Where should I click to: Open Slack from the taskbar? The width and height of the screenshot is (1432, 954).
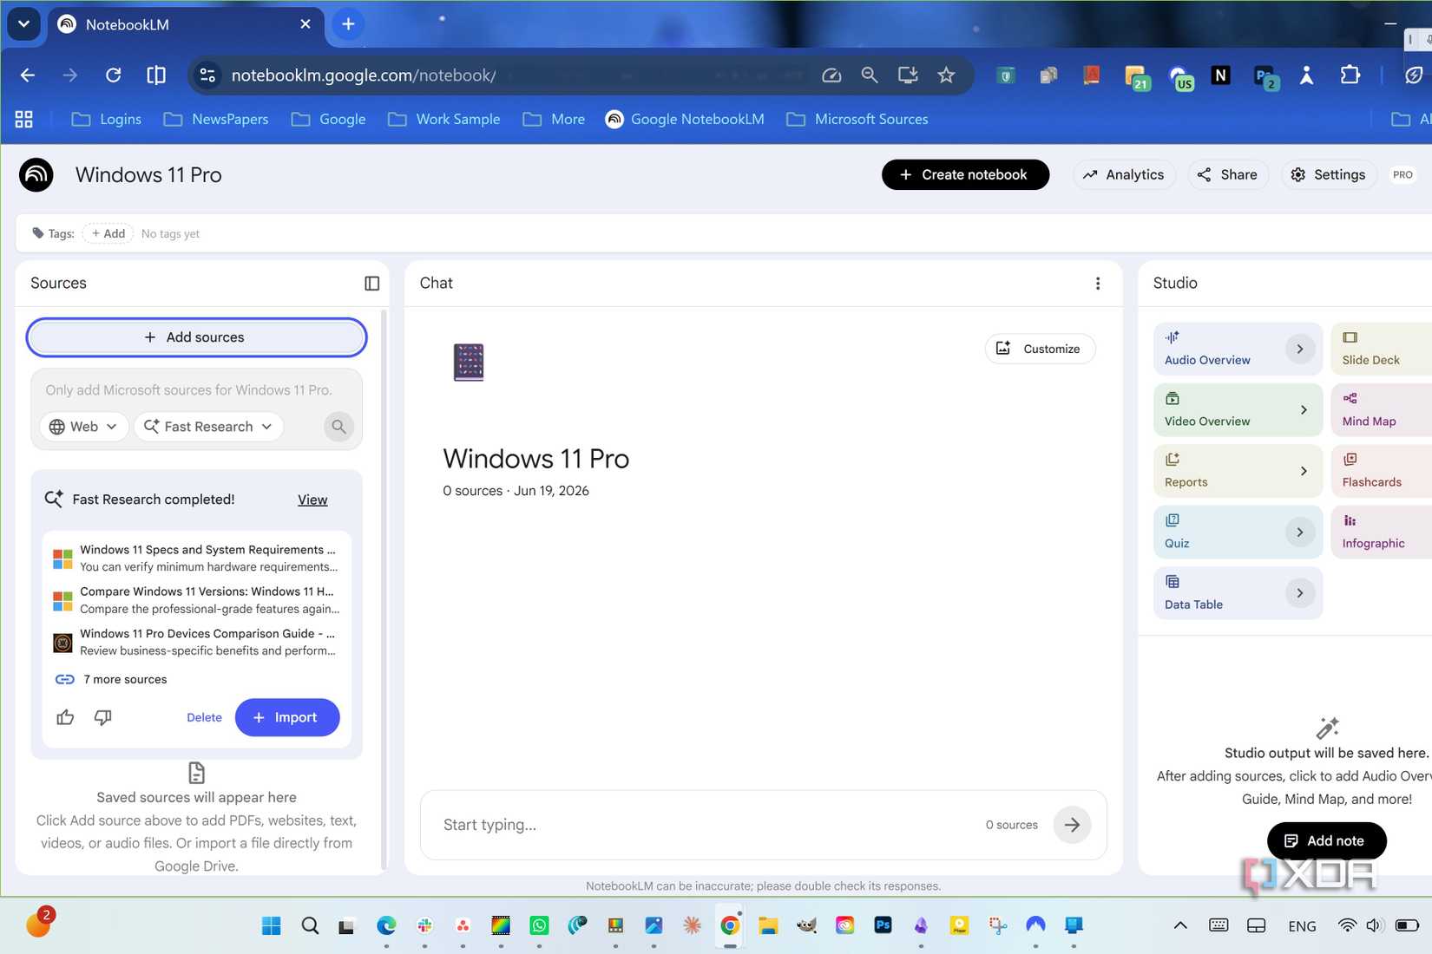point(424,925)
